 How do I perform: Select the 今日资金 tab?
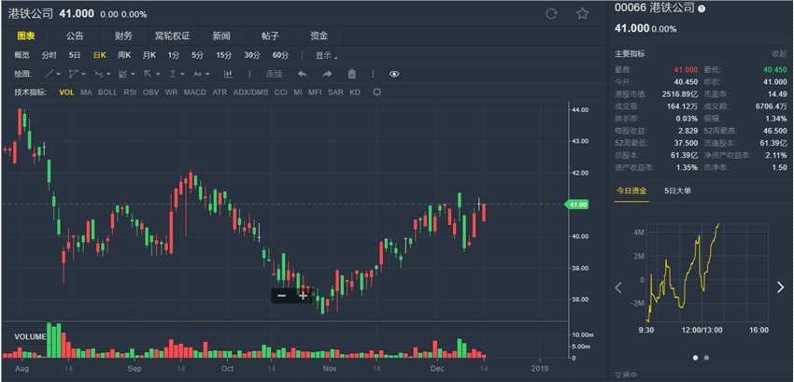(631, 191)
